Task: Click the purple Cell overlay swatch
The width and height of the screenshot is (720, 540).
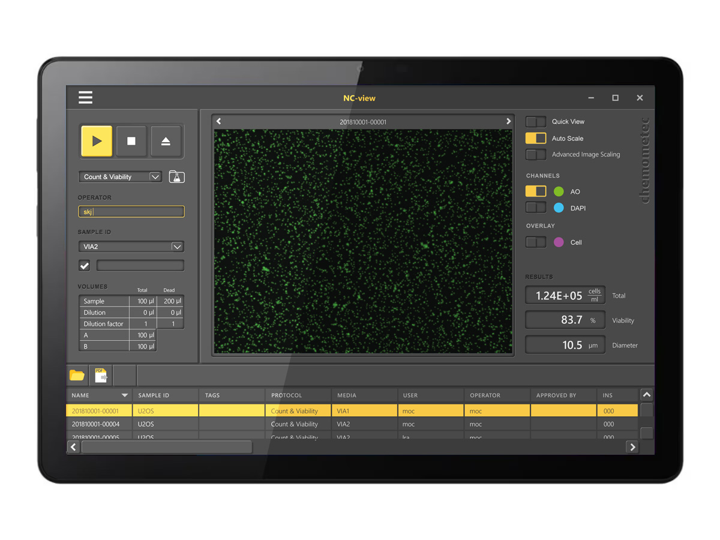Action: tap(559, 242)
